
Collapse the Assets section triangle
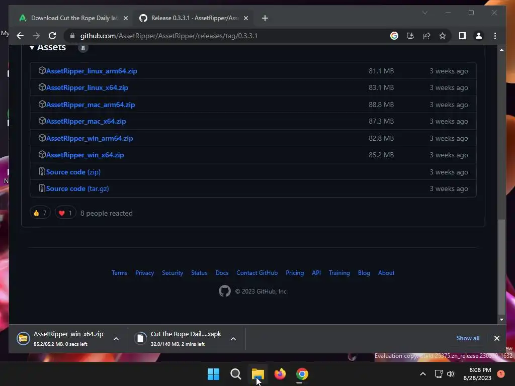pos(32,48)
